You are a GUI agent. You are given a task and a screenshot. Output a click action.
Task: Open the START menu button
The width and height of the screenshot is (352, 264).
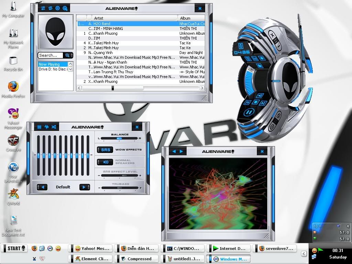coord(15,248)
